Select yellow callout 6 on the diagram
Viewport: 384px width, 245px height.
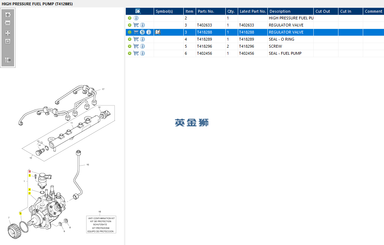20,214
